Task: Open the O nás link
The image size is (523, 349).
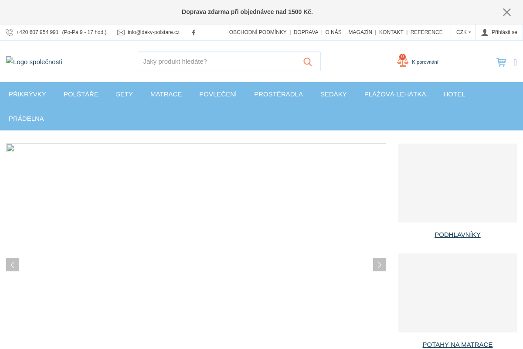Action: click(x=333, y=32)
